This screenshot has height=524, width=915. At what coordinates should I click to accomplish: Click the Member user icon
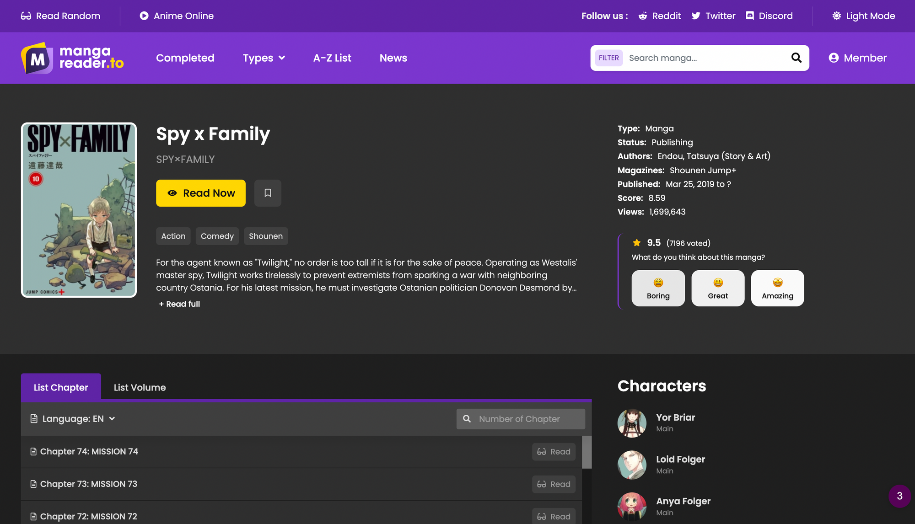[834, 58]
